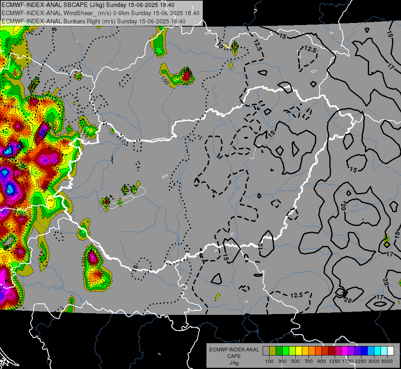Select the pure blue legend swatch at 2250
The height and width of the screenshot is (369, 401).
365,351
